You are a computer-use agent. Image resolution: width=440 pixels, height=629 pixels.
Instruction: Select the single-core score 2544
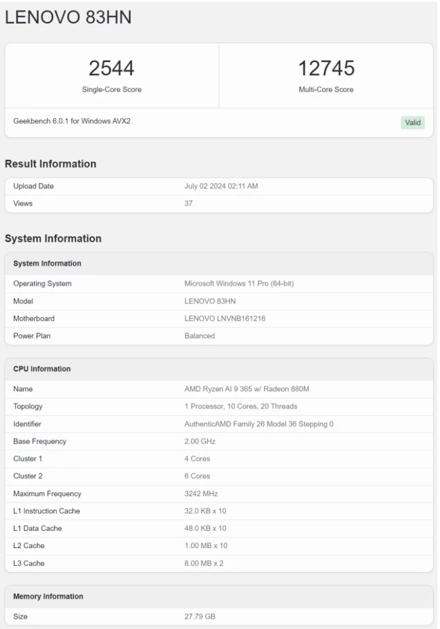111,68
